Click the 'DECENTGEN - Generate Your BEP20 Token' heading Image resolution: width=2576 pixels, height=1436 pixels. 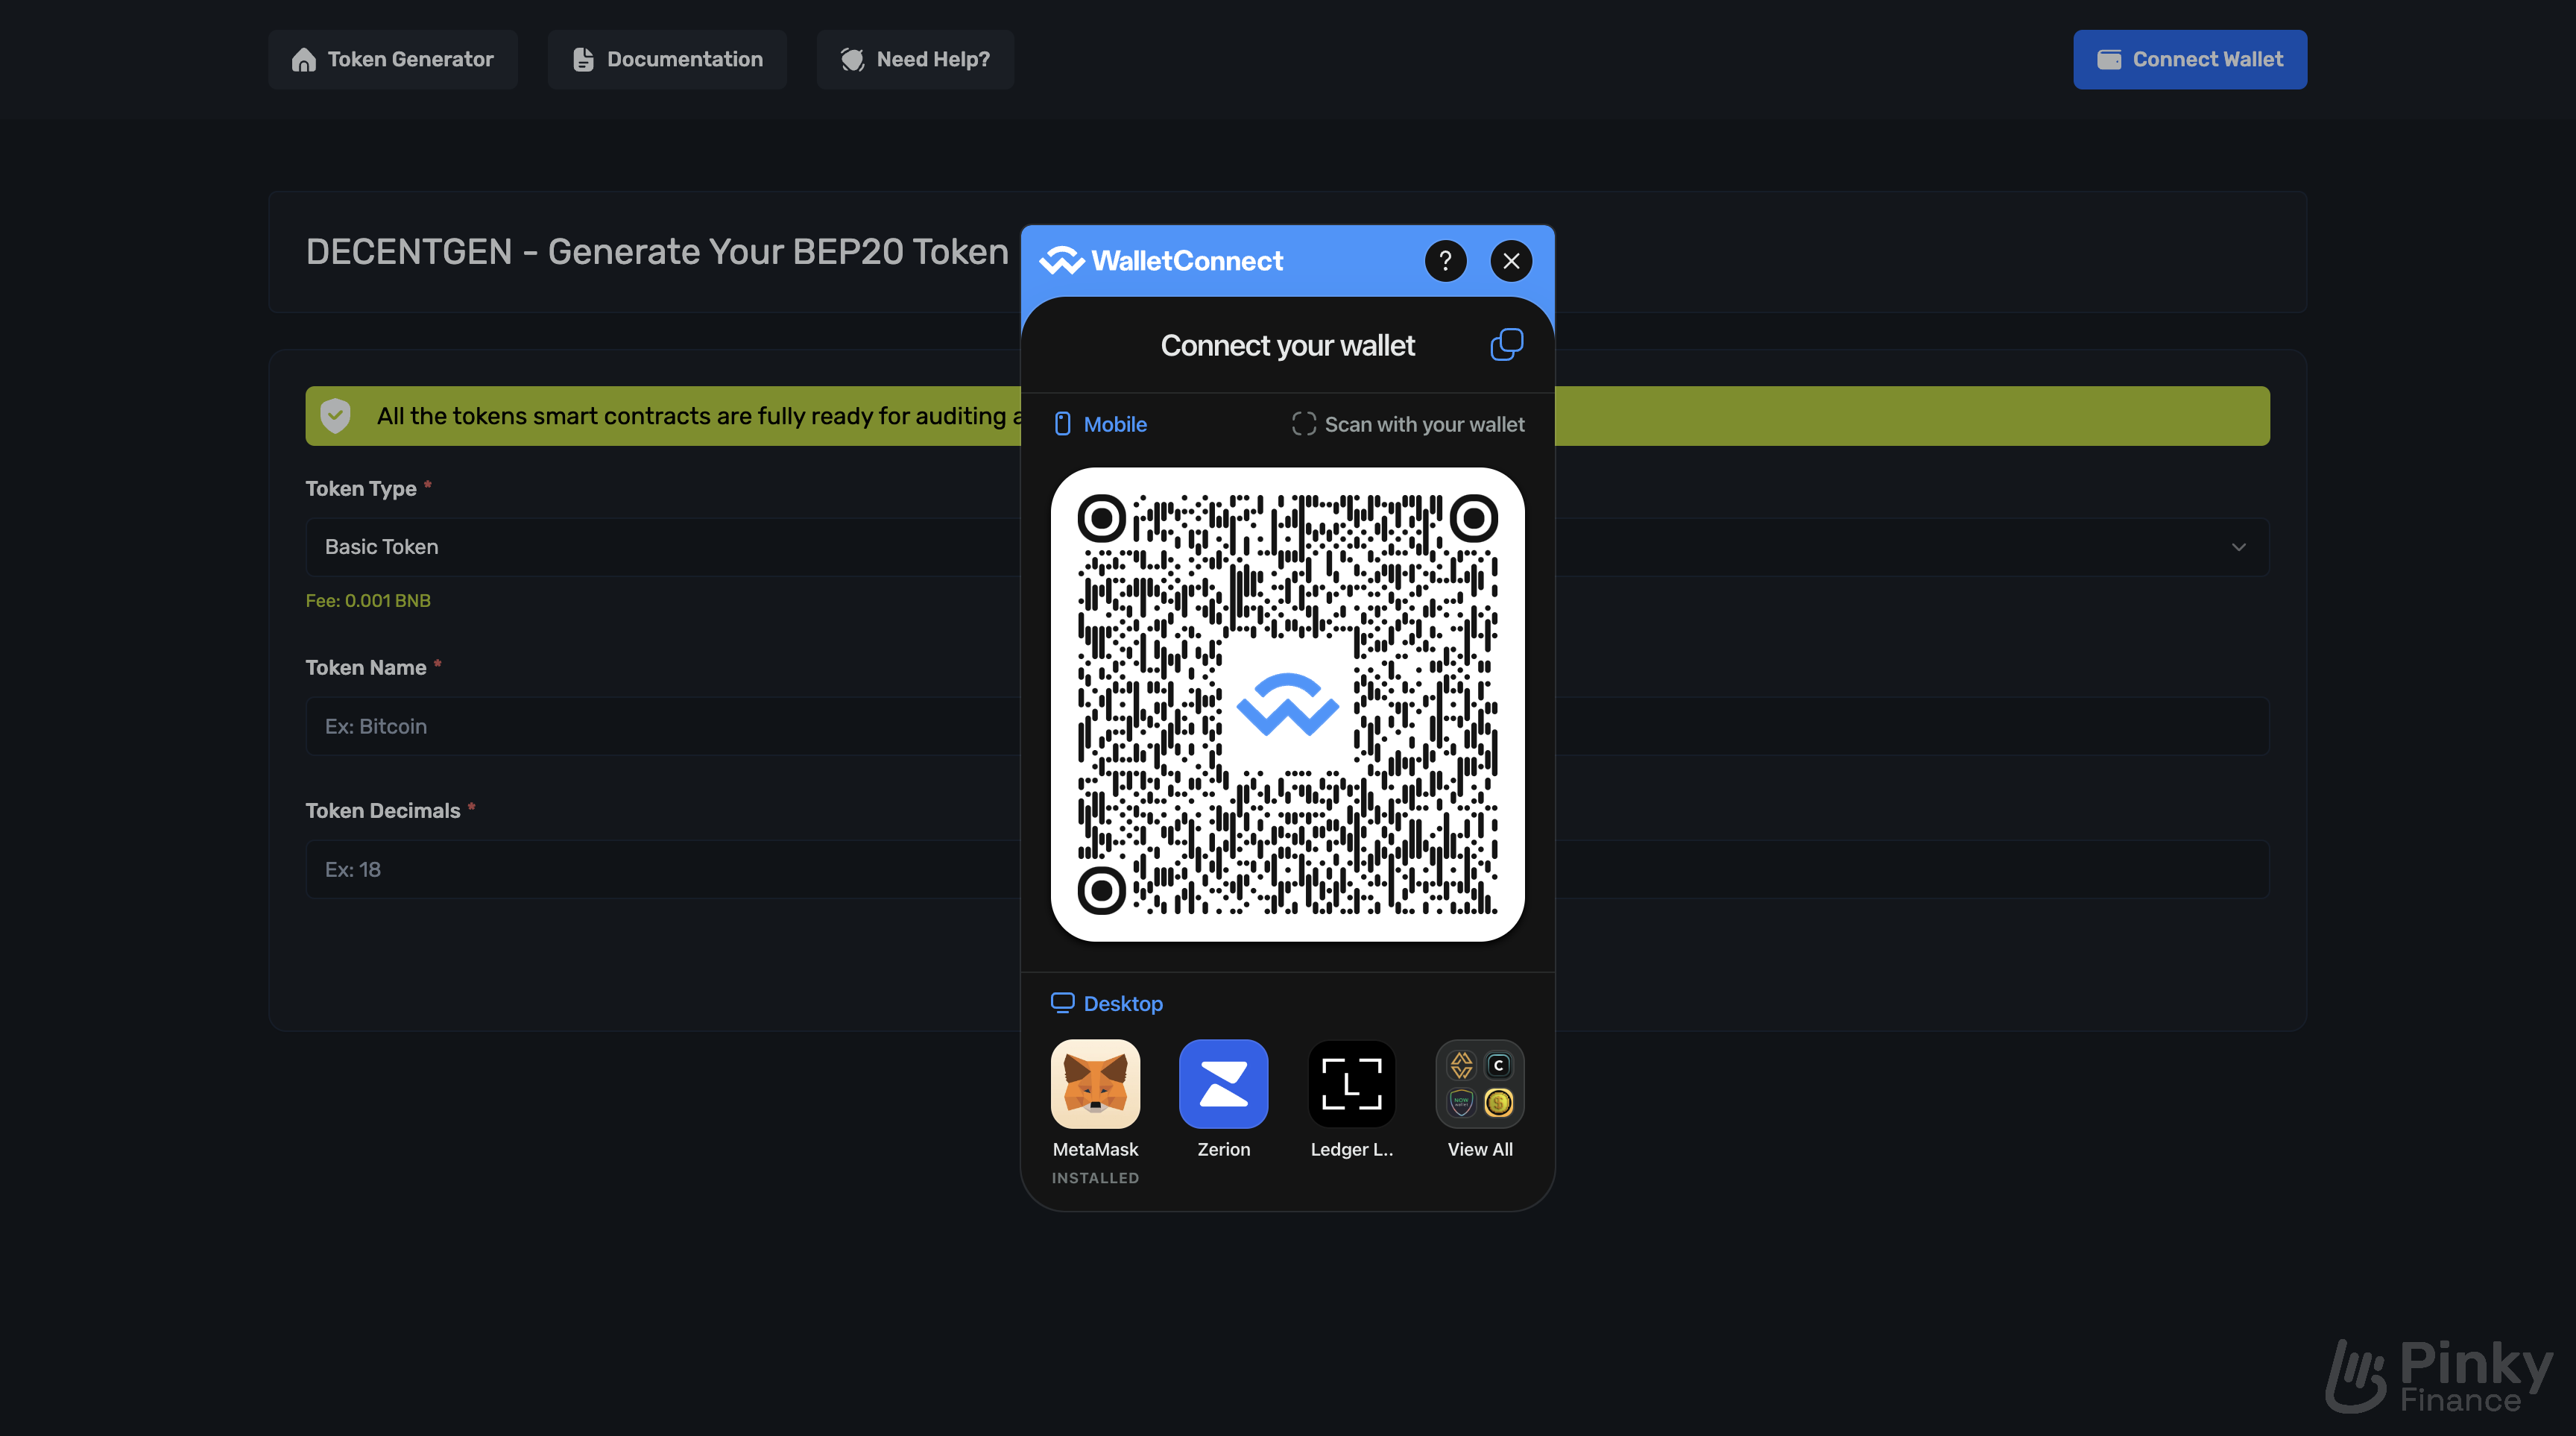(657, 252)
